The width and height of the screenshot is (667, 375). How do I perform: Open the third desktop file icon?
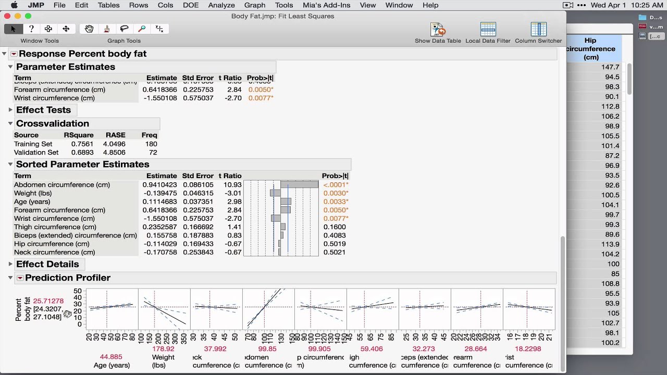tap(643, 36)
